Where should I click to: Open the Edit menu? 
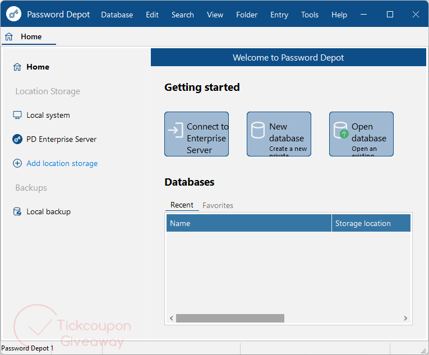[152, 15]
